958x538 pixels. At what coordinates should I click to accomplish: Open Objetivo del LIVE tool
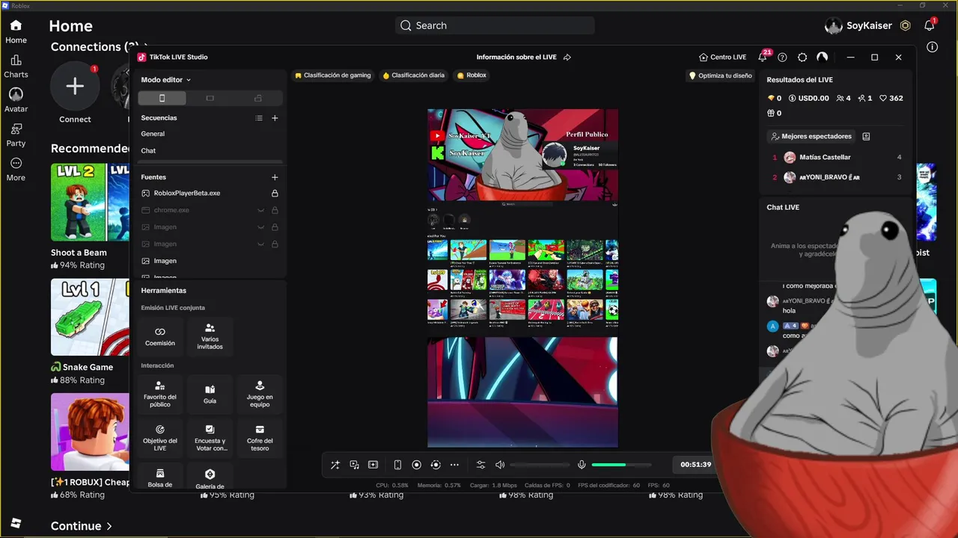(x=160, y=438)
